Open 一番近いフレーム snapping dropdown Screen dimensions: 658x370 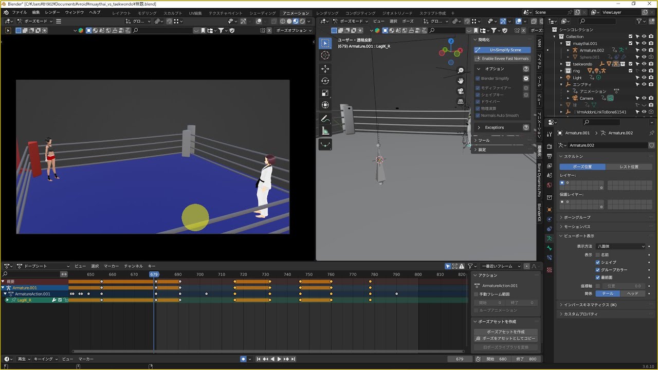500,266
